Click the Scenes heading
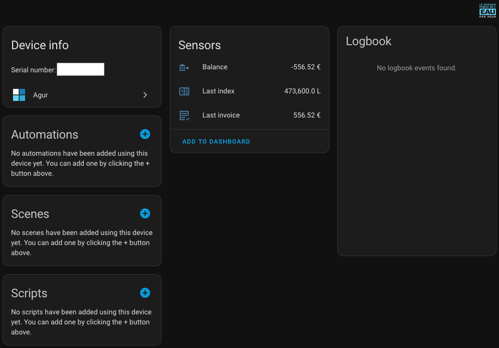Image resolution: width=499 pixels, height=348 pixels. click(30, 214)
